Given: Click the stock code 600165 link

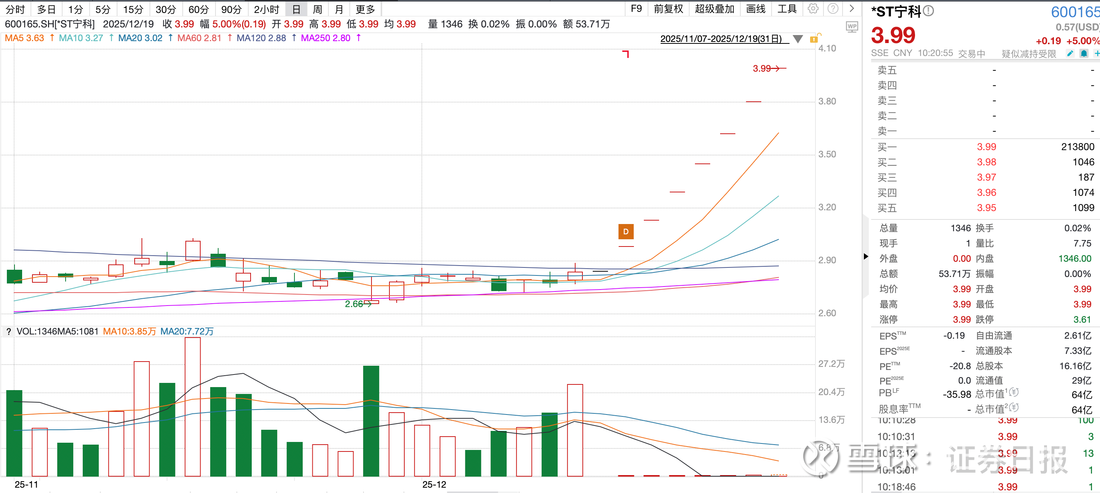Looking at the screenshot, I should pos(1074,12).
